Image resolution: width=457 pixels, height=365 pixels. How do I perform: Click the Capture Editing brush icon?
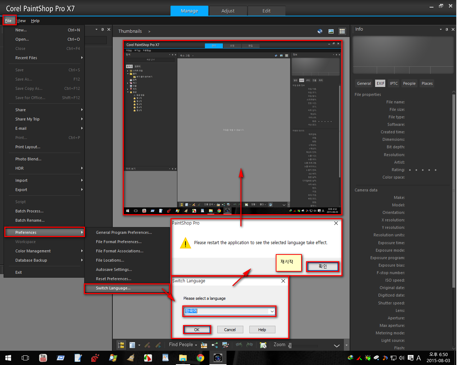click(x=147, y=345)
